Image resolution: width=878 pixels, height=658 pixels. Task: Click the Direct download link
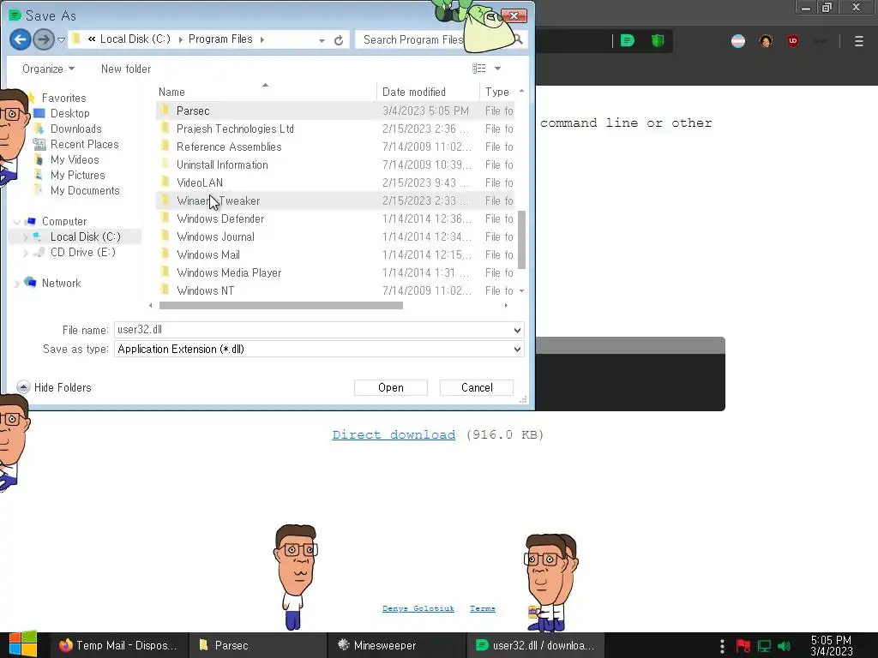pyautogui.click(x=394, y=434)
